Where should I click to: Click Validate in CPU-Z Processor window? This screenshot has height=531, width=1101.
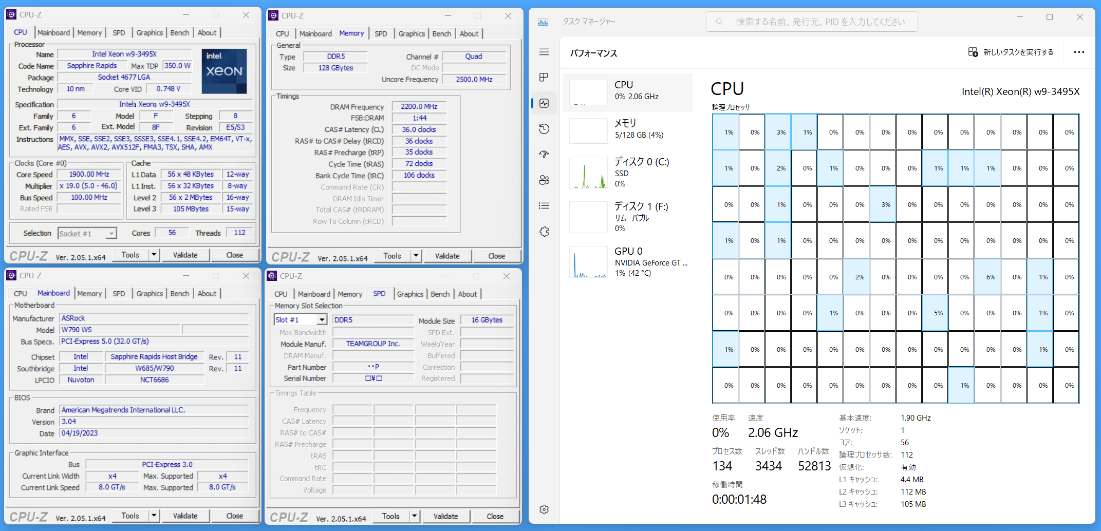[185, 255]
